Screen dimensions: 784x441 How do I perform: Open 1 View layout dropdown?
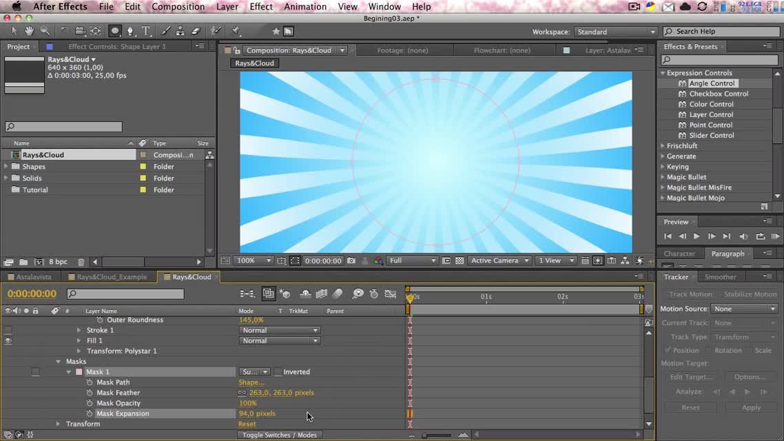click(x=555, y=260)
